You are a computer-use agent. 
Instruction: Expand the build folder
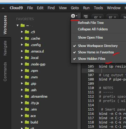tap(22, 122)
